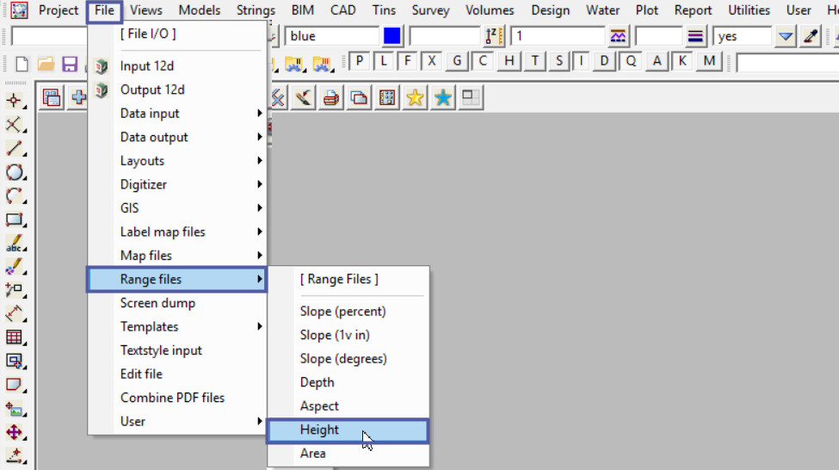Click the brush clean icon in view toolbar

[x=304, y=97]
